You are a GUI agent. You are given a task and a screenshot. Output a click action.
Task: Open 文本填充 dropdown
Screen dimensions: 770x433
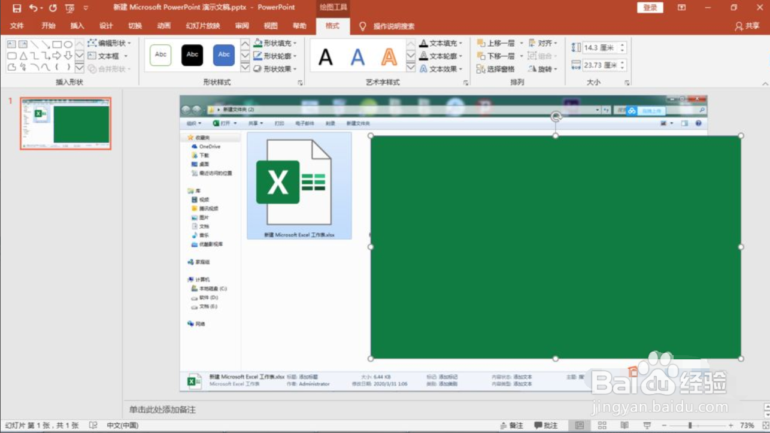[441, 43]
